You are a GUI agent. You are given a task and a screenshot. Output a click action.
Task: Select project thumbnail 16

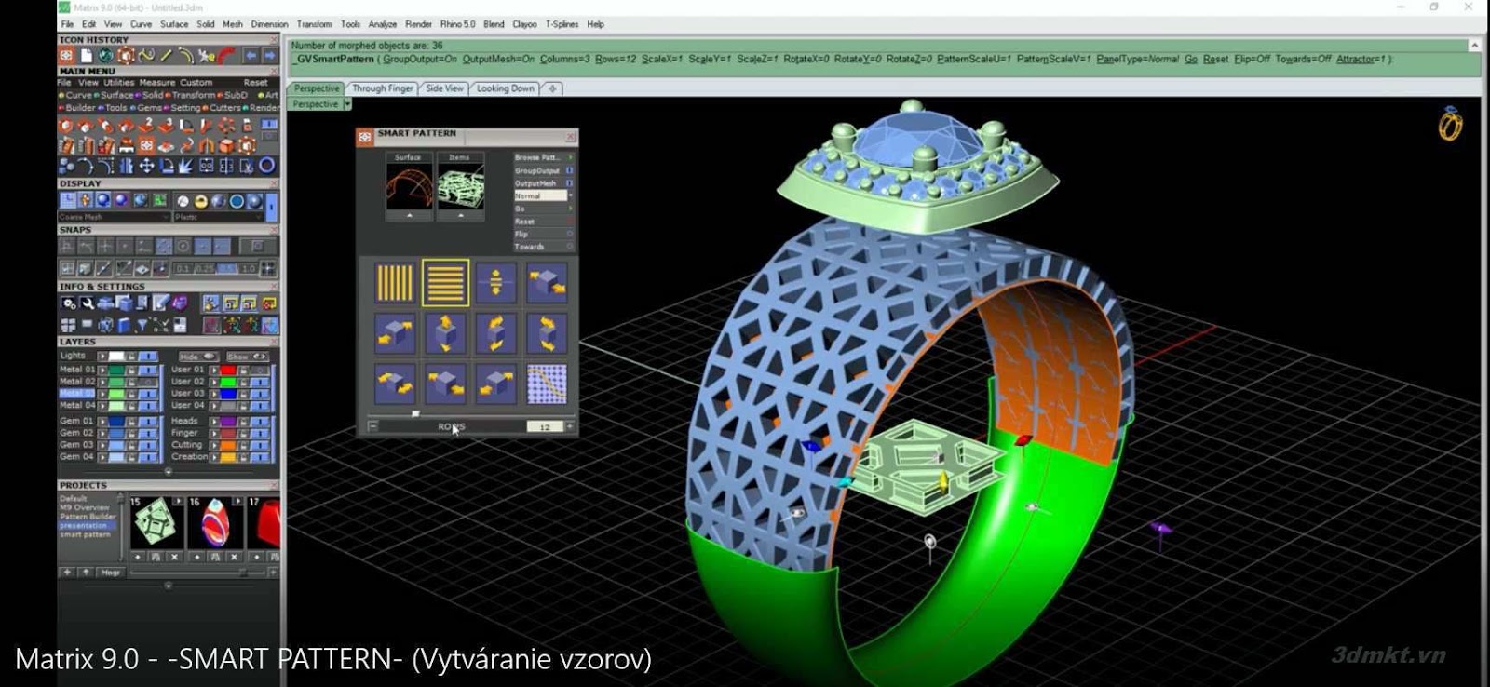(215, 522)
